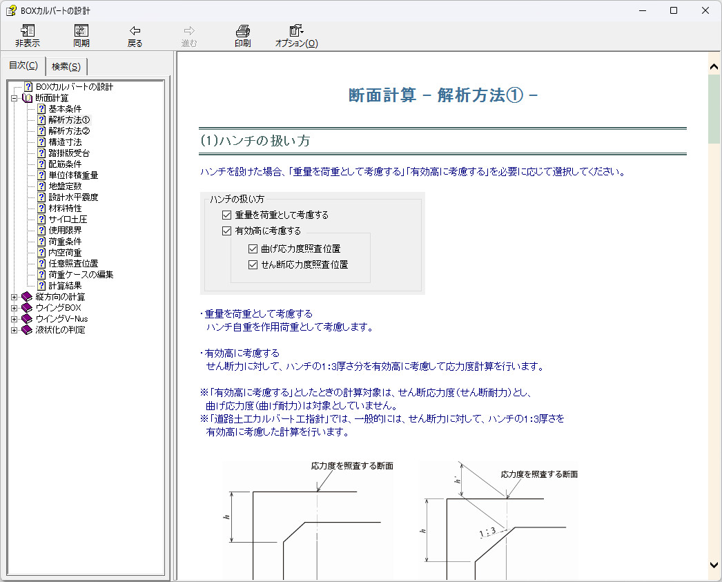Viewport: 722px width, 582px height.
Task: Click the page icon next to 解析方法②
Action: coord(41,130)
